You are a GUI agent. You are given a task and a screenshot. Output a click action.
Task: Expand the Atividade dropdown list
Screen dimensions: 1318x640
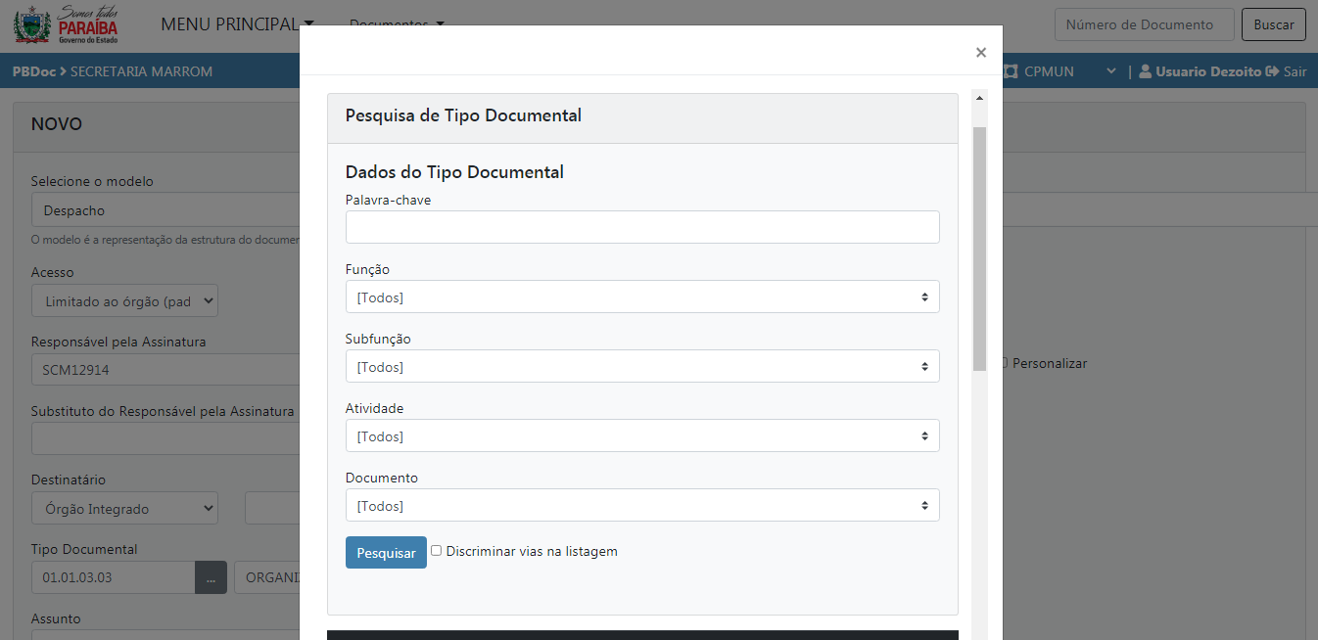pyautogui.click(x=642, y=436)
